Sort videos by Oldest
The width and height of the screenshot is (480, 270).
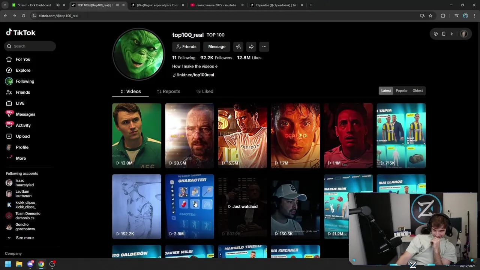(x=418, y=90)
